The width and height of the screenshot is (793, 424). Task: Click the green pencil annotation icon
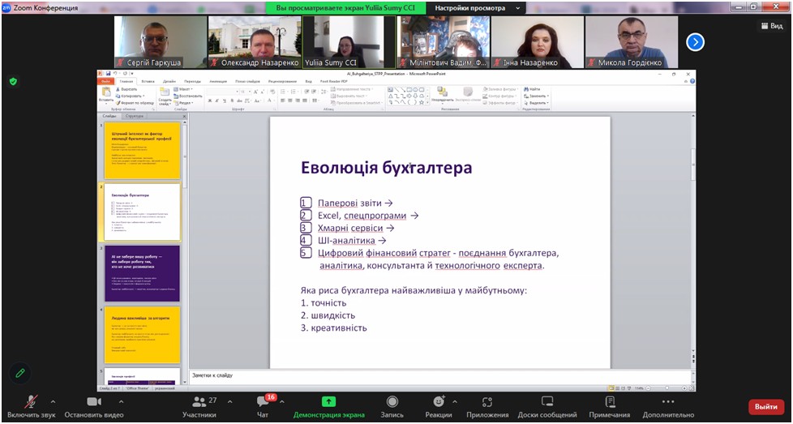tap(21, 374)
